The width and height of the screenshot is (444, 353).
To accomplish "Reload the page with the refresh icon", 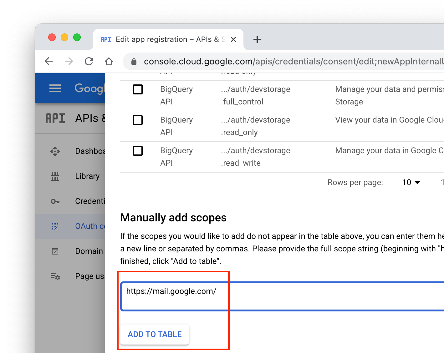I will [89, 61].
